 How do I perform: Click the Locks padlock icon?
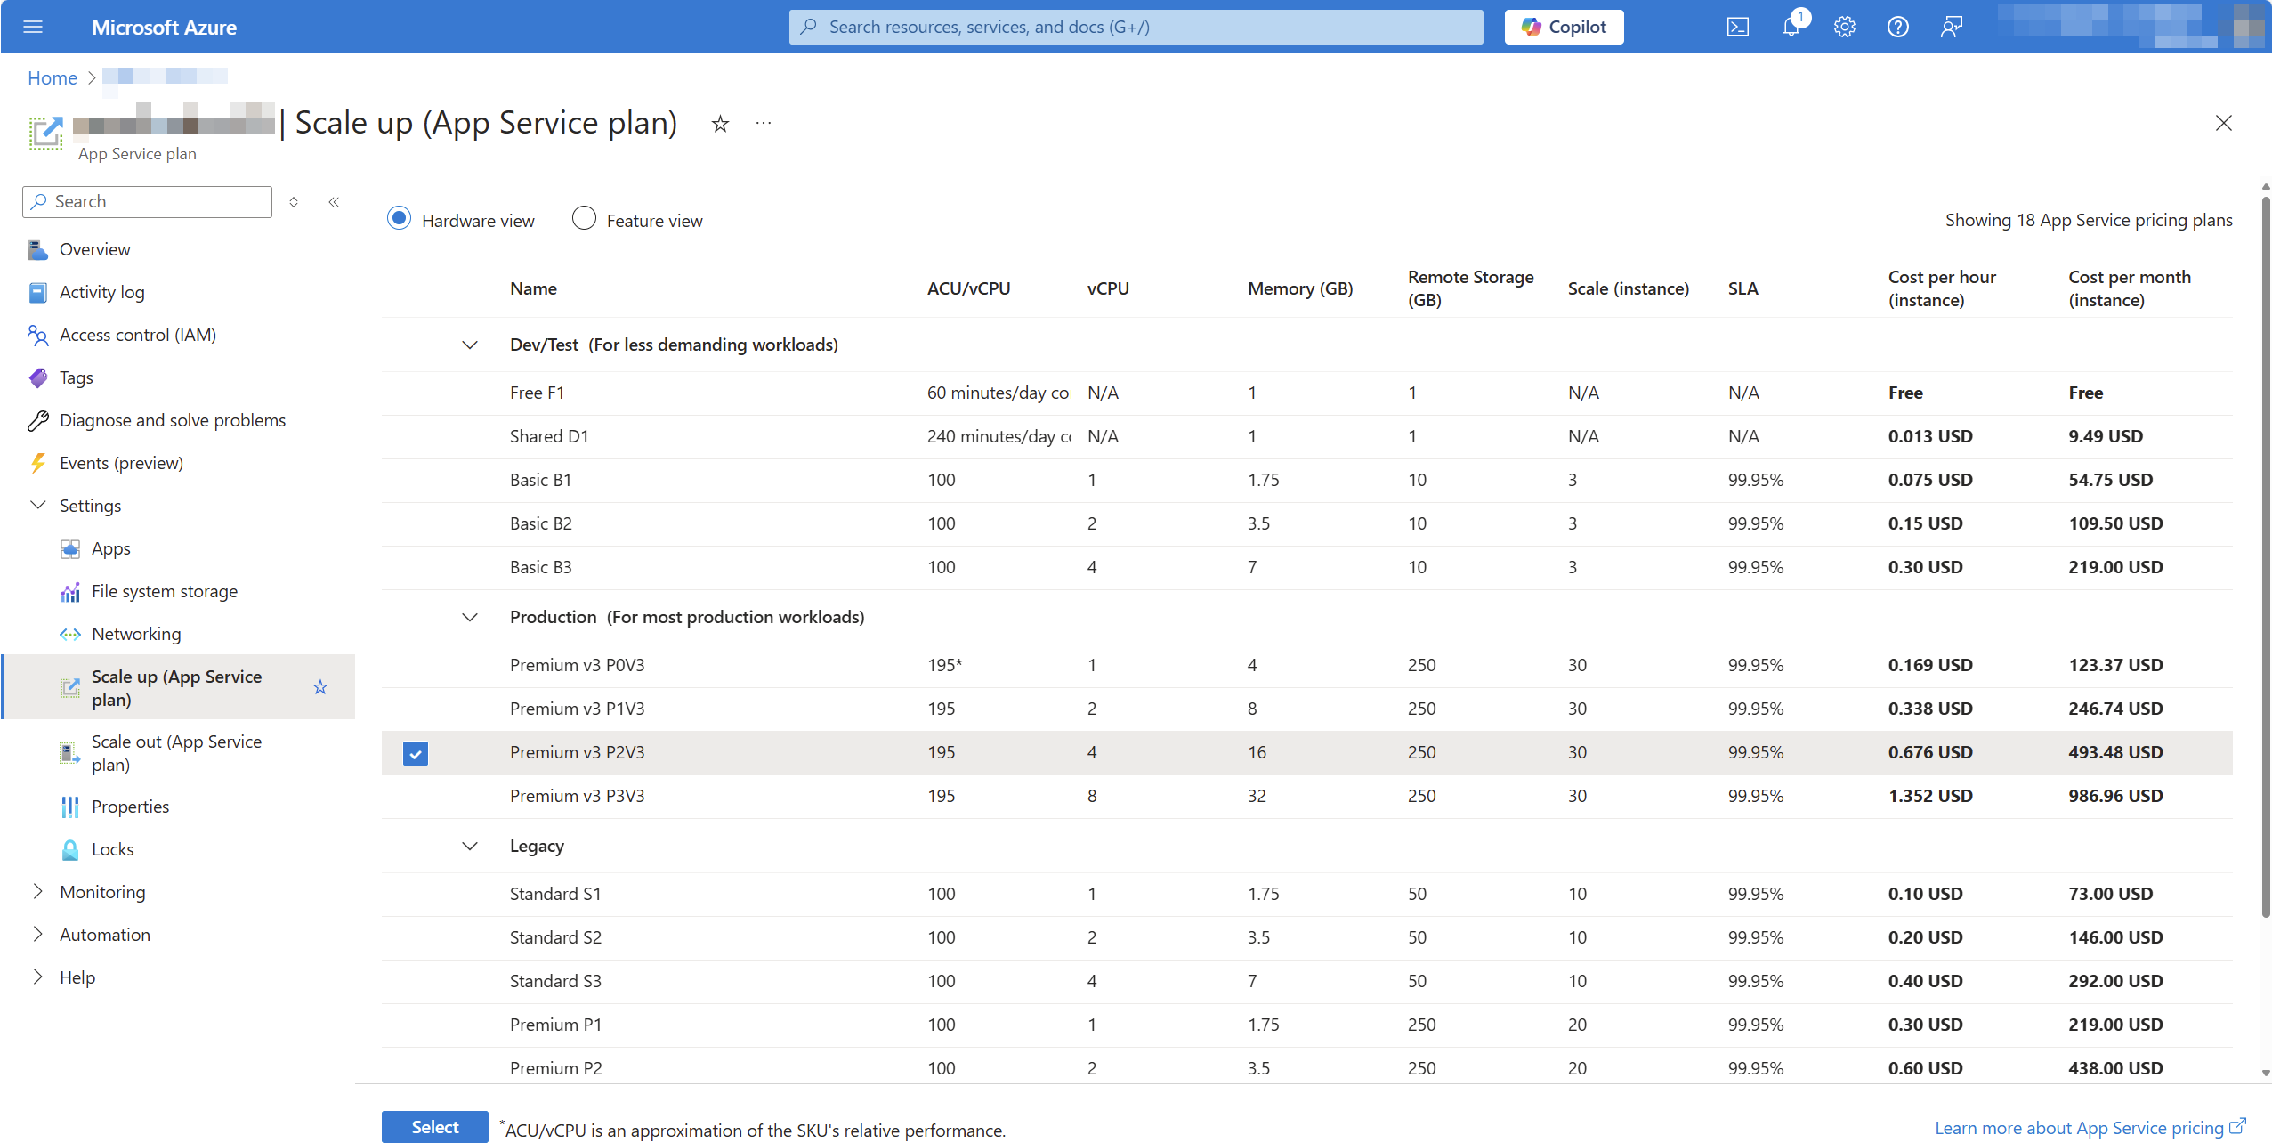[69, 850]
